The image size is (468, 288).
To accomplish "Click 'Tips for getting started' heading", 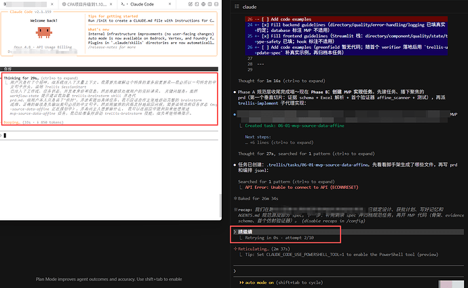I will coord(113,16).
